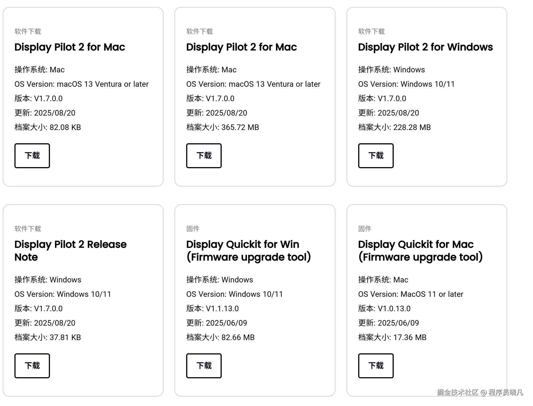Viewport: 533px width, 406px height.
Task: Click 固件 label above Display Quickit for Mac
Action: click(x=365, y=229)
